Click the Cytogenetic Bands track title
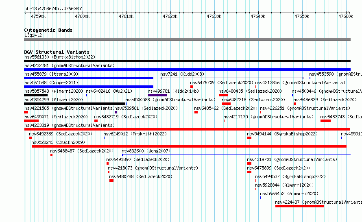The width and height of the screenshot is (362, 222). [48, 30]
